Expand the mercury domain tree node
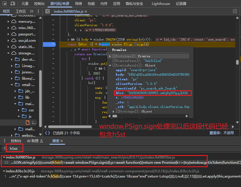Image resolution: width=241 pixels, height=187 pixels. click(x=8, y=22)
